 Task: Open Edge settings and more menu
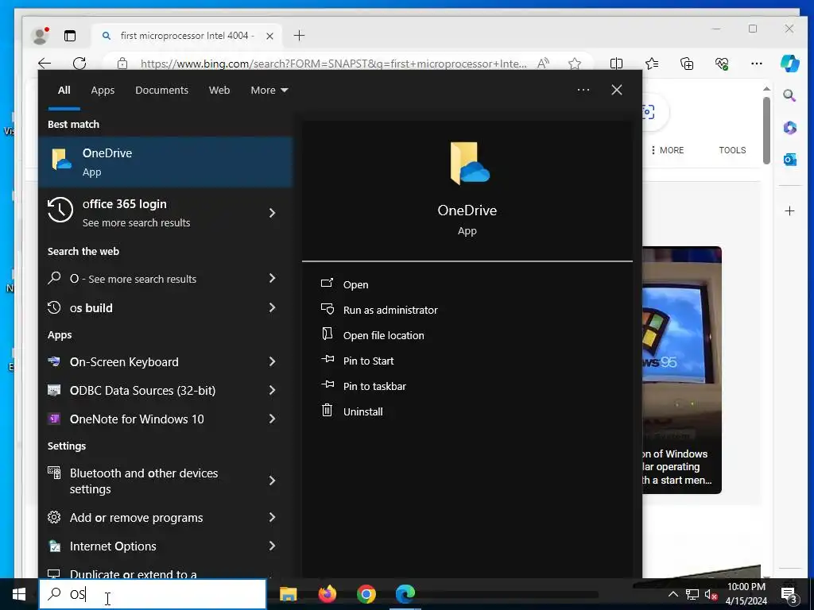(757, 64)
